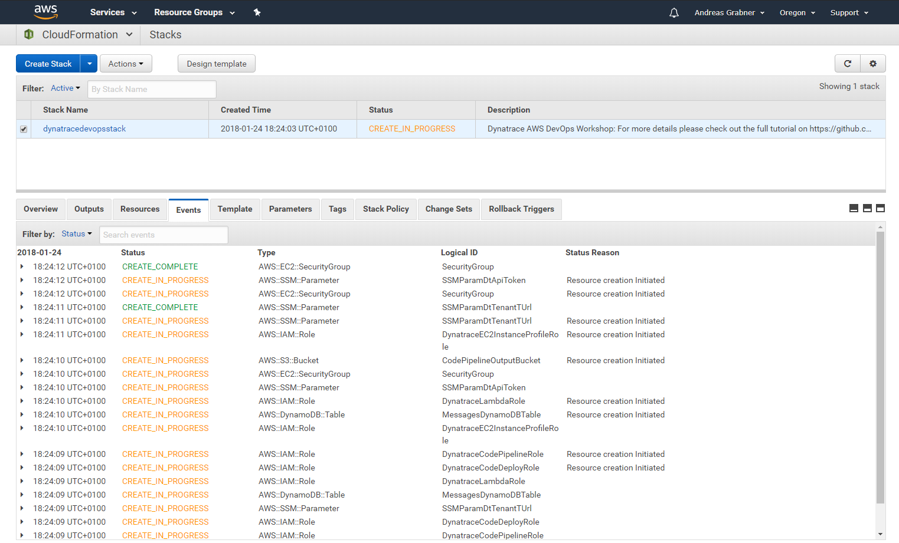Select the split pane layout icon
This screenshot has height=543, width=899.
867,208
